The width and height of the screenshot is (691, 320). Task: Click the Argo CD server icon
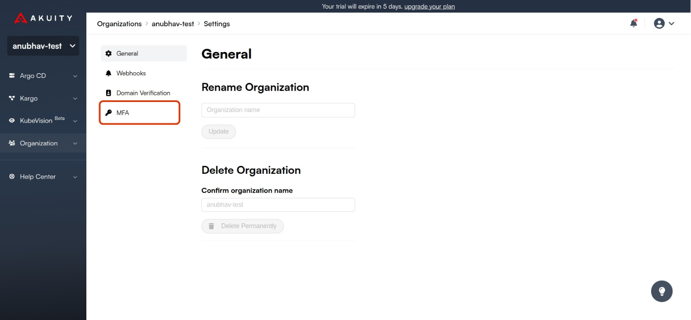[x=12, y=76]
